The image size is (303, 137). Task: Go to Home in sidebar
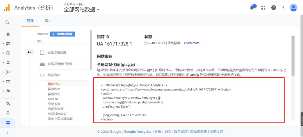pos(8,34)
